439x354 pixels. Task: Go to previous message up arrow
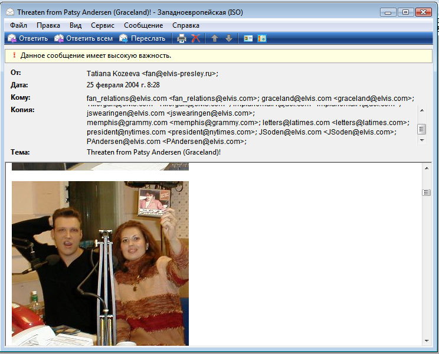coord(215,38)
